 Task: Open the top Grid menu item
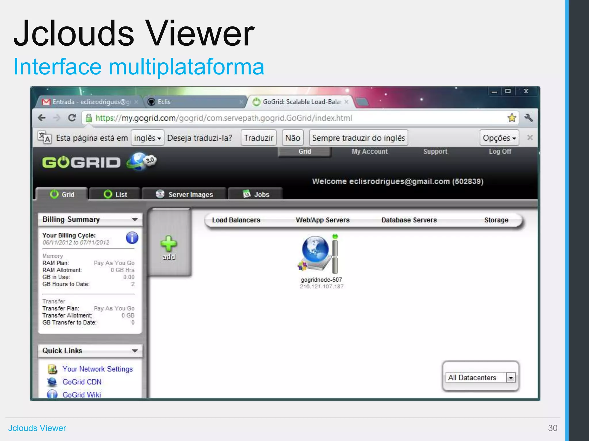[x=305, y=152]
